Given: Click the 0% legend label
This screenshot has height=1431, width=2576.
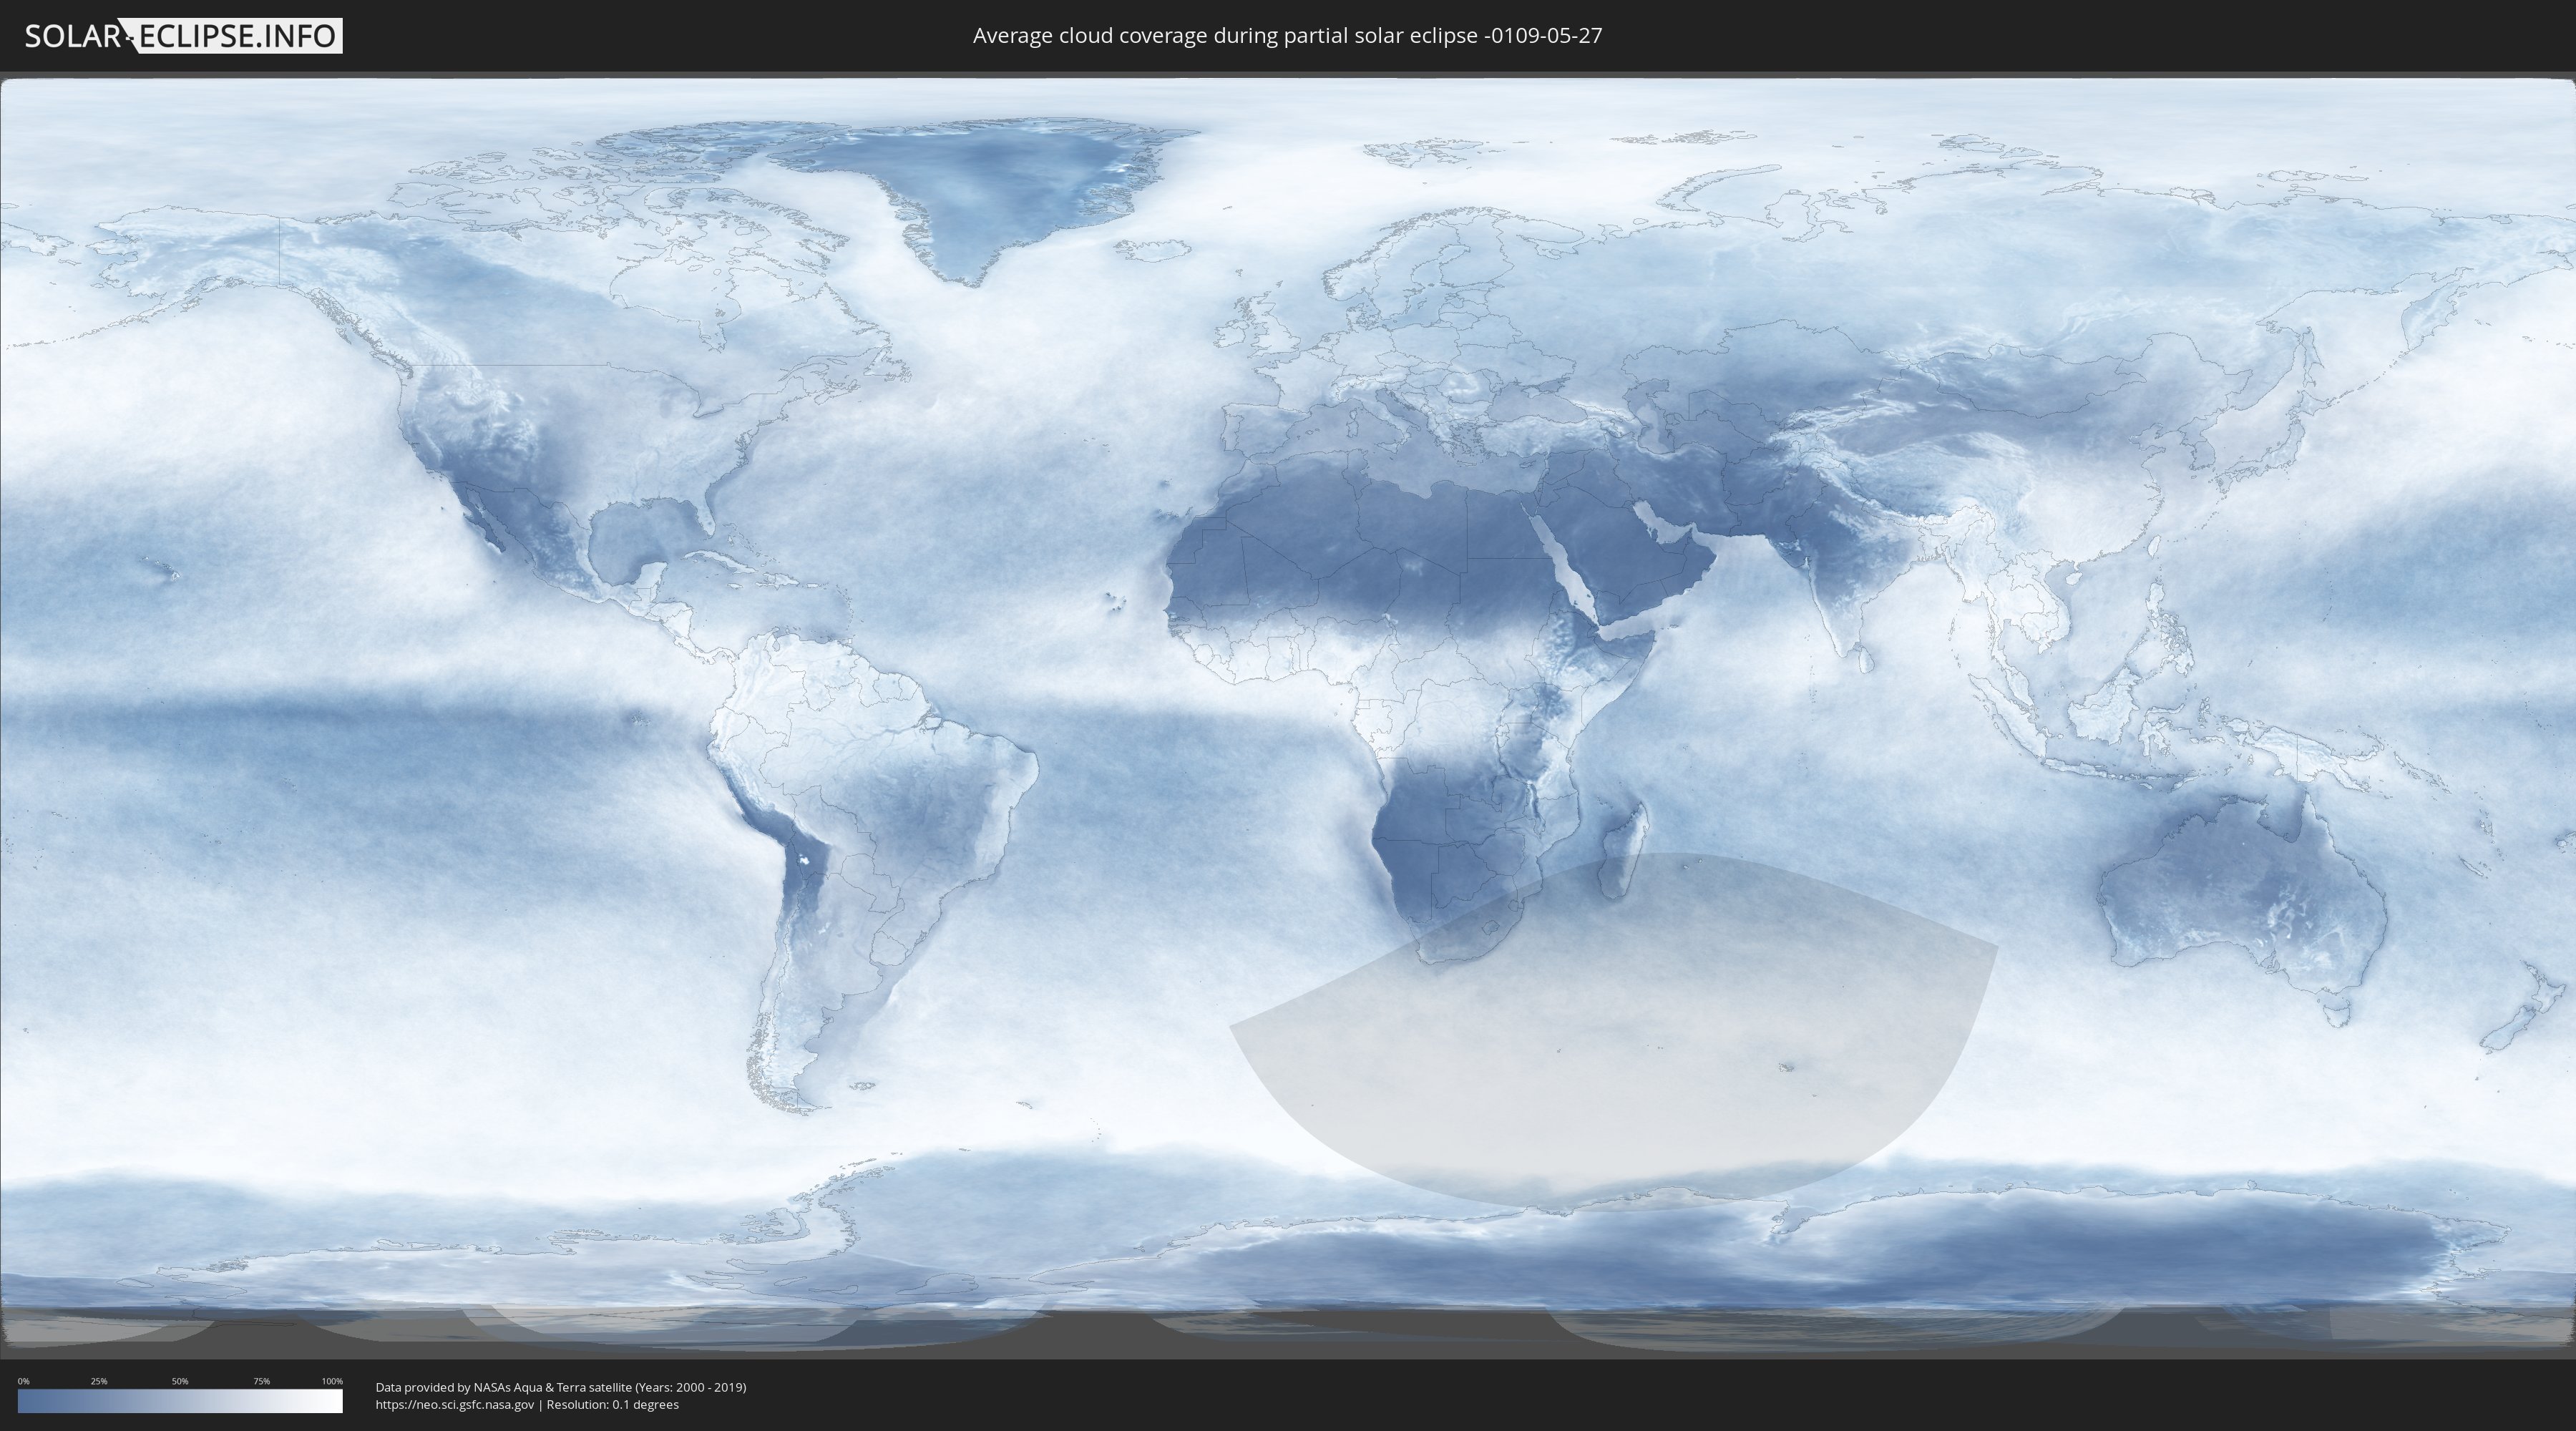Looking at the screenshot, I should 23,1381.
